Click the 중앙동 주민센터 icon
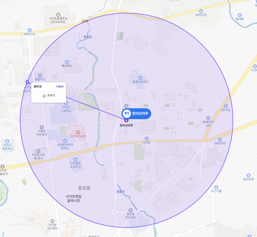Screen dimensions: 257x237 point(130,210)
